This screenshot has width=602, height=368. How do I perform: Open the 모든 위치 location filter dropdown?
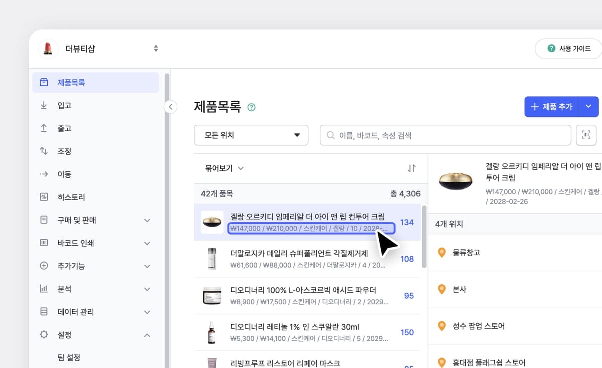click(251, 135)
